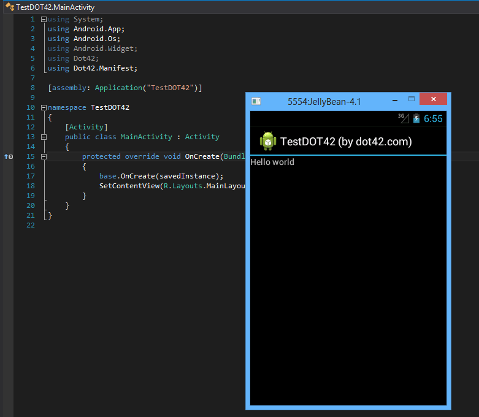The width and height of the screenshot is (479, 417).
Task: Click the Android robot app icon
Action: (268, 141)
